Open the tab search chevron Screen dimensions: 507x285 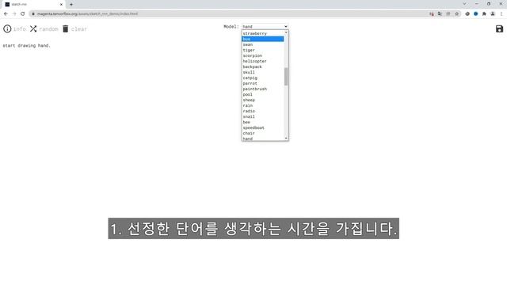464,4
